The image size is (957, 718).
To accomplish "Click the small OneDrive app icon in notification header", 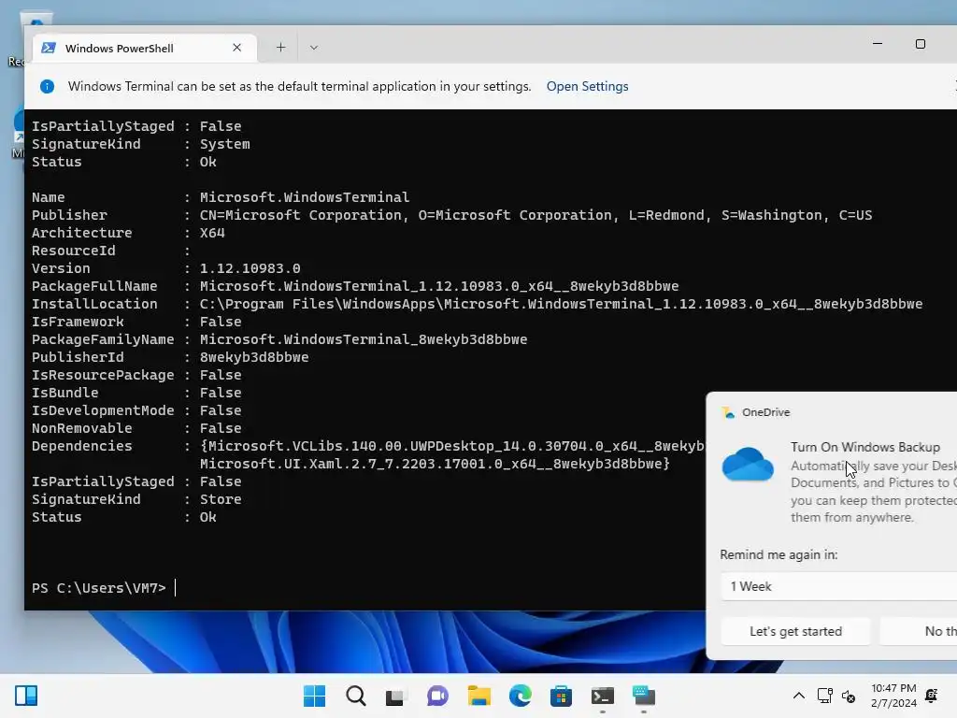I will 728,412.
